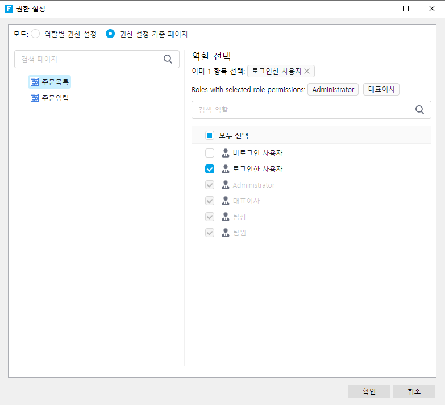Remove the 로그인한 사용자 tag with X

coord(307,71)
